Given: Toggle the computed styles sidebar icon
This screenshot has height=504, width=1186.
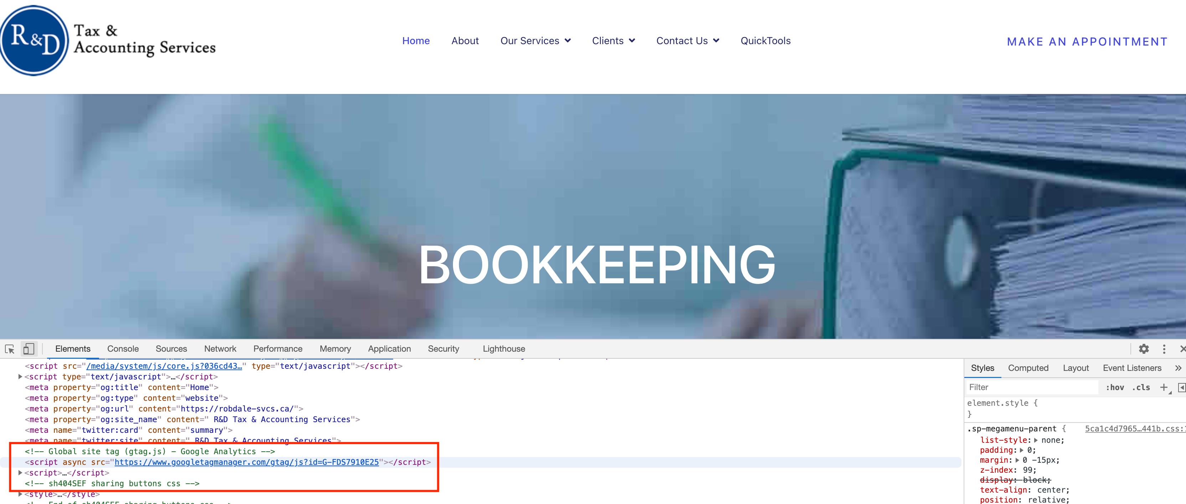Looking at the screenshot, I should [x=1181, y=387].
